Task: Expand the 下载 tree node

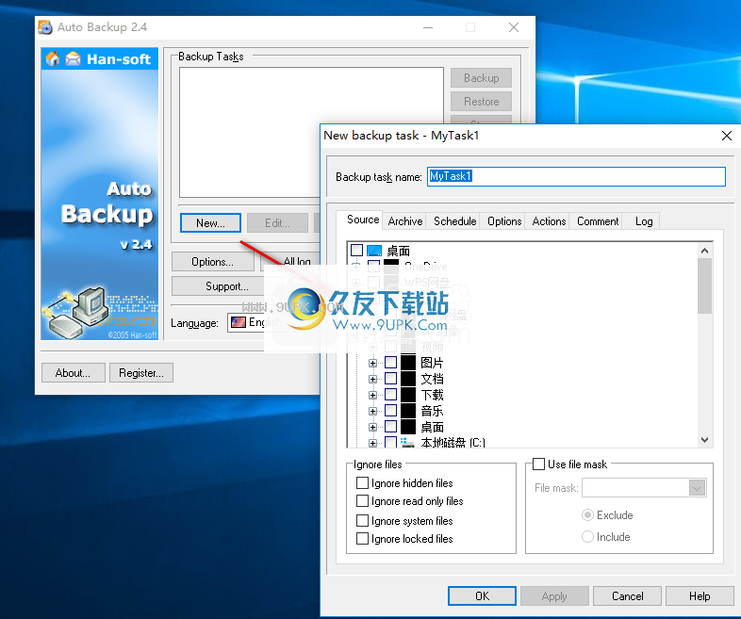Action: pos(373,395)
